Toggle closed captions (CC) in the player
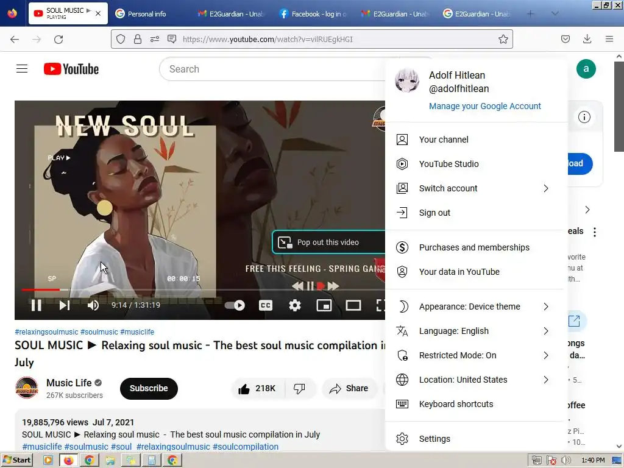The image size is (624, 468). point(266,305)
